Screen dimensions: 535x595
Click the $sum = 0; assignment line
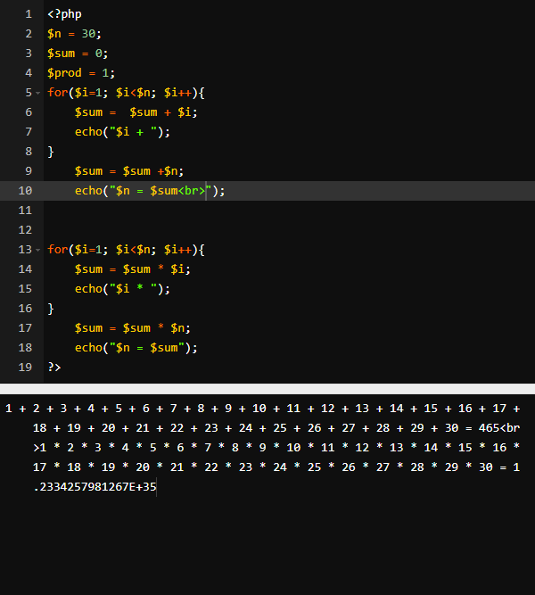pyautogui.click(x=78, y=54)
